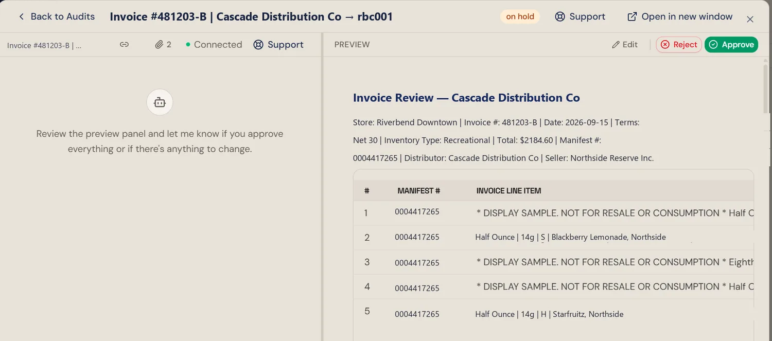
Task: Edit the invoice preview
Action: [625, 45]
